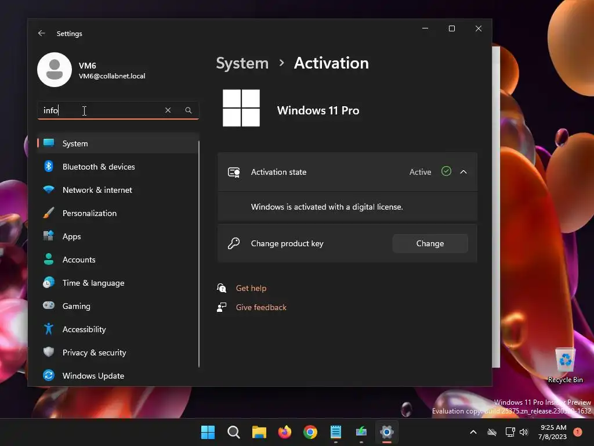Click the sidebar vertical scrollbar
594x446 pixels.
click(199, 254)
